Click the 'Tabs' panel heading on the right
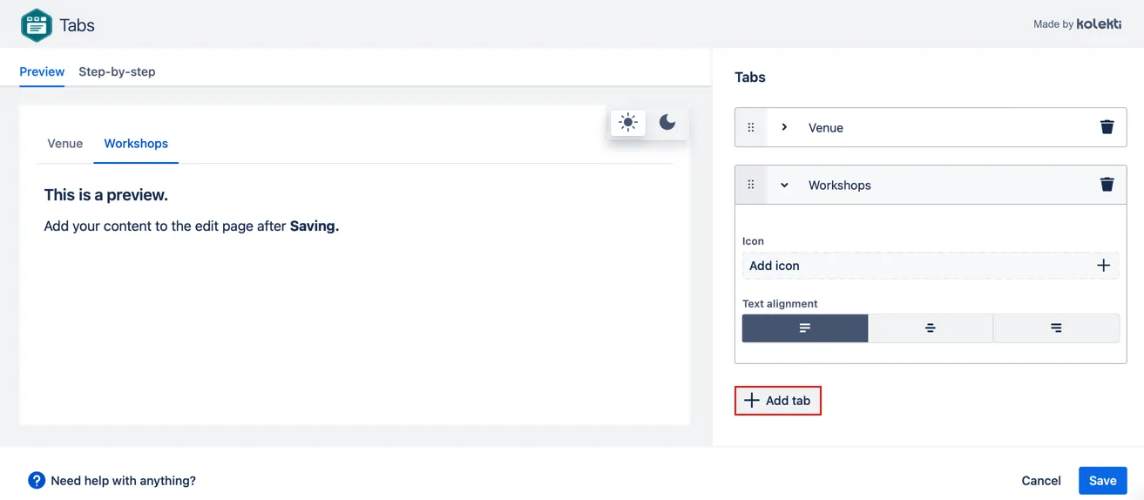Image resolution: width=1144 pixels, height=500 pixels. pos(750,78)
